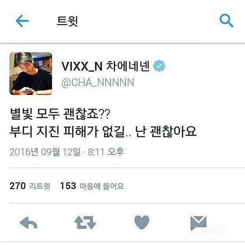Tap the phrase 난 괜찮아요
The width and height of the screenshot is (245, 245).
point(166,132)
